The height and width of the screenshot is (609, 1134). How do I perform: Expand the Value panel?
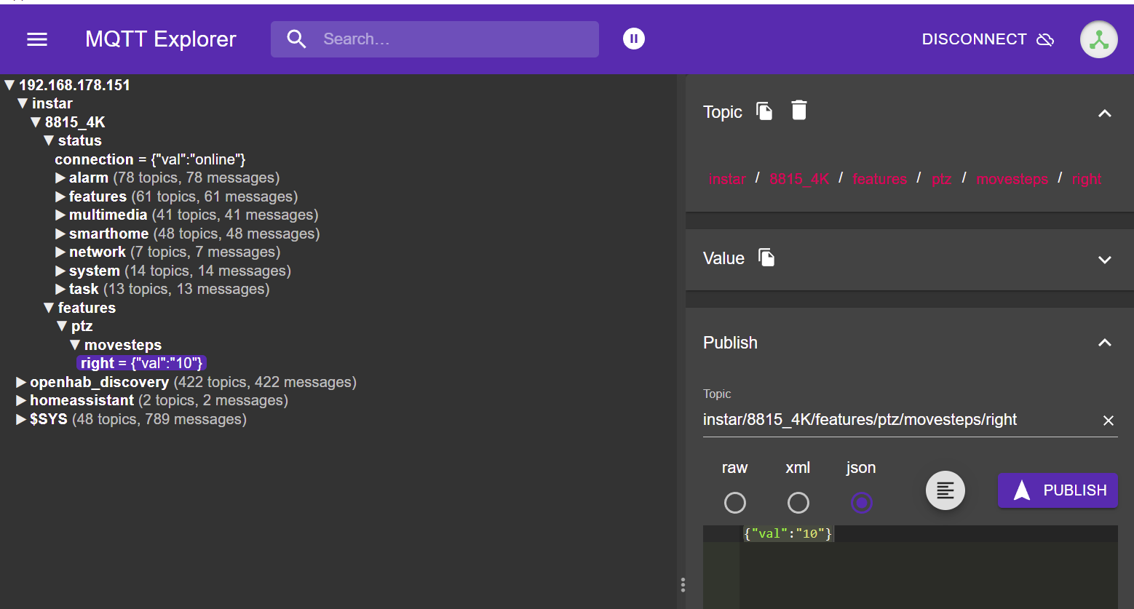point(1104,260)
